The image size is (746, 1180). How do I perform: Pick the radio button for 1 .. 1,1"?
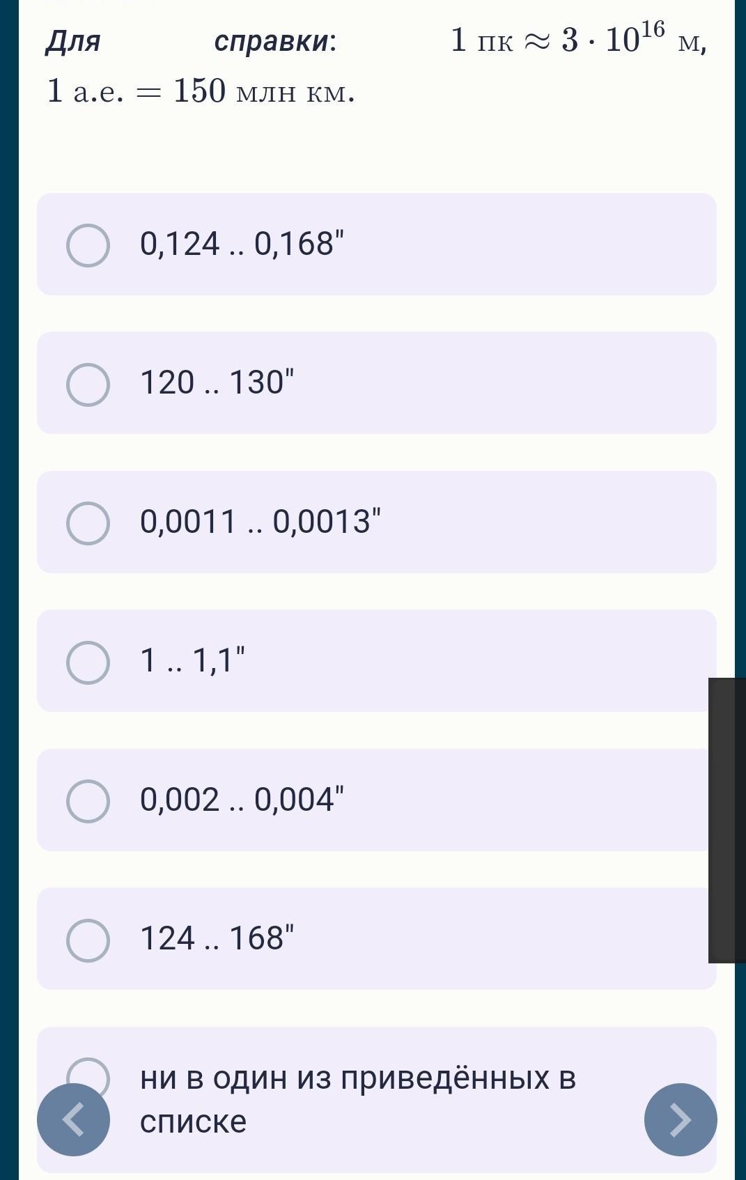click(x=88, y=662)
